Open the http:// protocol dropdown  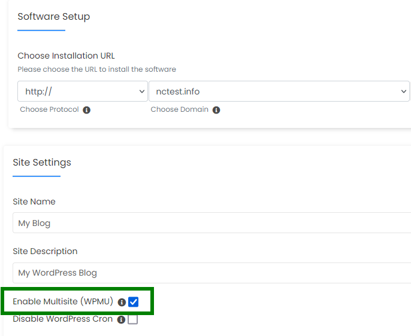83,91
